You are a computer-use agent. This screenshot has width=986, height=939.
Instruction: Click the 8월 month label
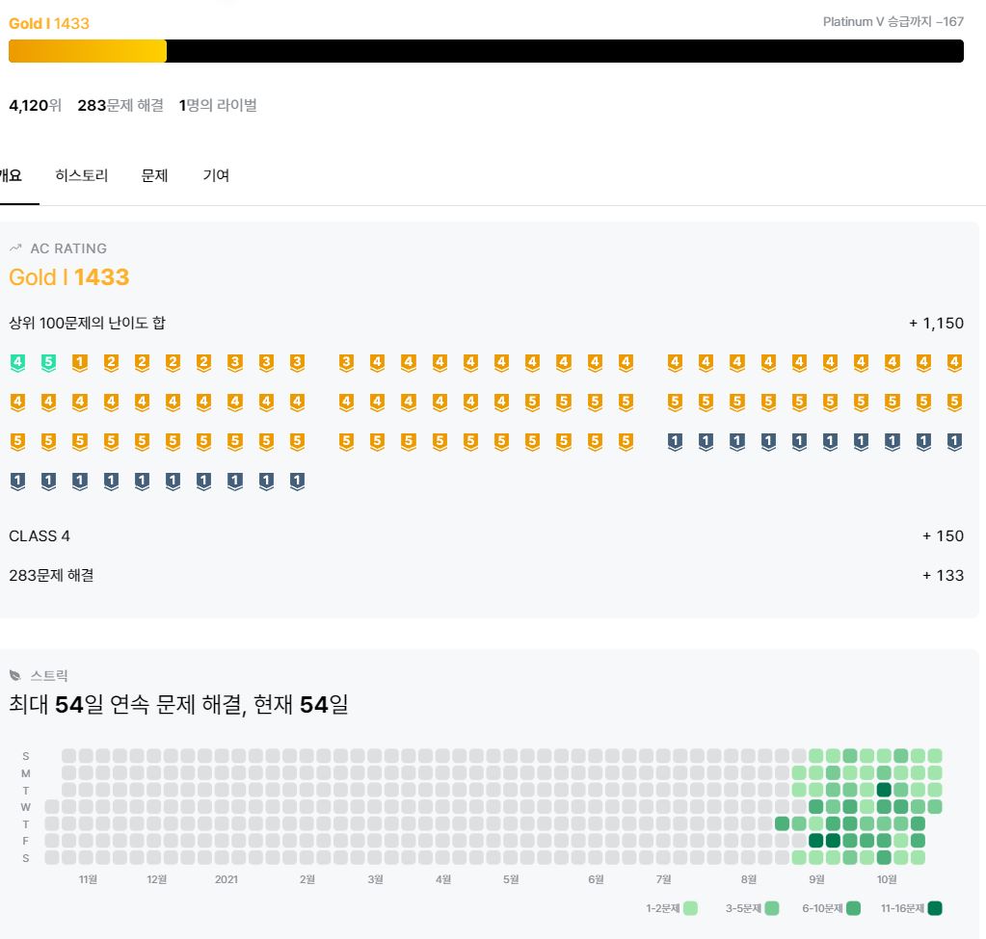749,879
